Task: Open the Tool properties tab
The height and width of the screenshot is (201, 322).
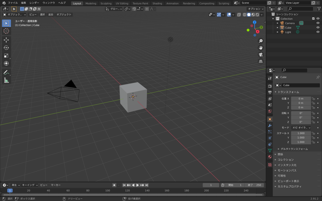Action: point(270,78)
